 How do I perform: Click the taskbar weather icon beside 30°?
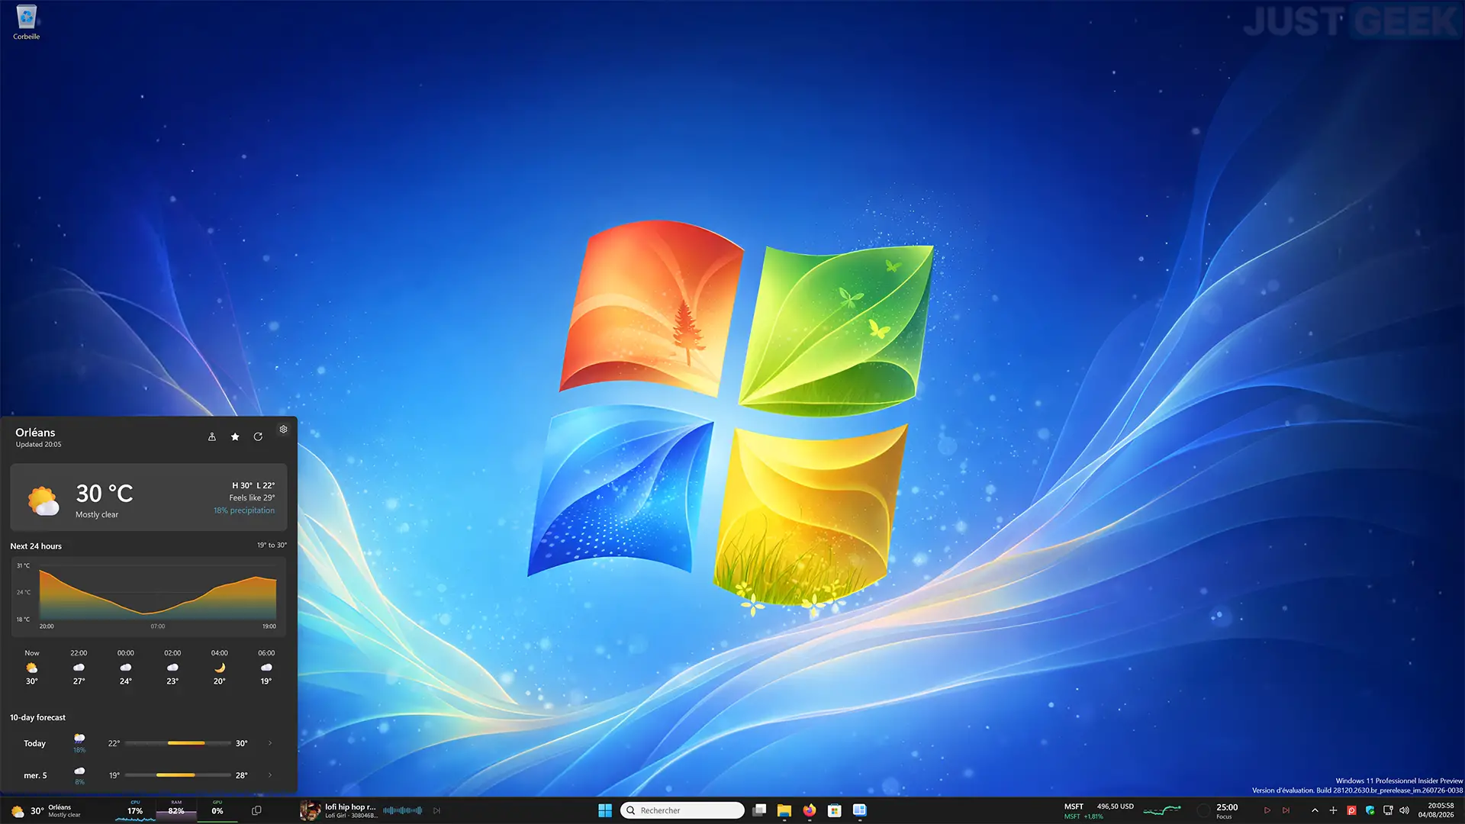click(x=18, y=811)
